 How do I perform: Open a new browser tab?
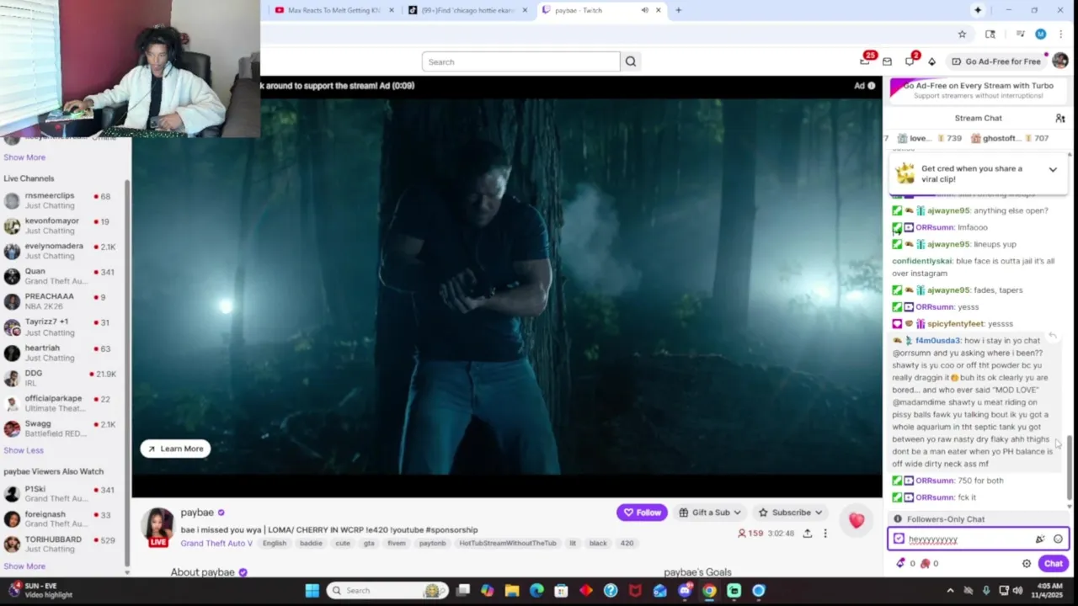click(679, 10)
